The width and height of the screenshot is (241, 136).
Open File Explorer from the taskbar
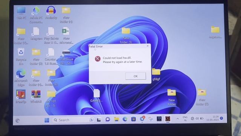116,119
